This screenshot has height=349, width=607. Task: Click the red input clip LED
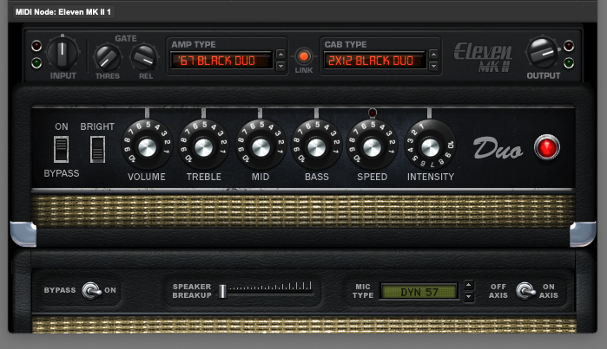[36, 46]
